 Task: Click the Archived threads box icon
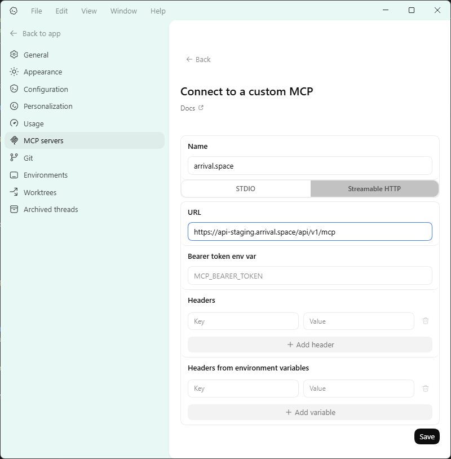click(14, 209)
